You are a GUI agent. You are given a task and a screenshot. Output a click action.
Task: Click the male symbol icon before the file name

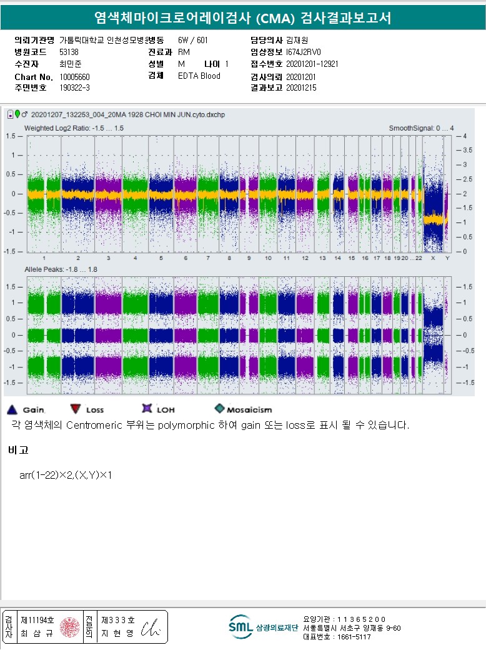[24, 114]
